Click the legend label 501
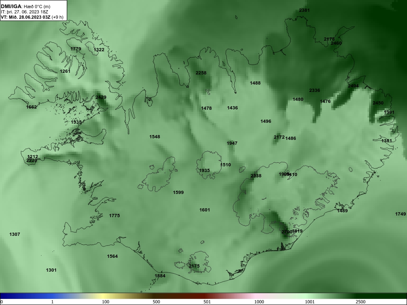Viewport: 407px width, 305px height. click(x=207, y=302)
